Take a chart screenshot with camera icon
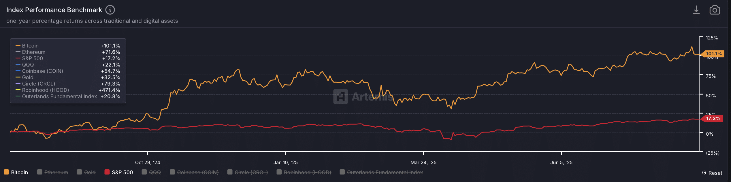 (715, 10)
